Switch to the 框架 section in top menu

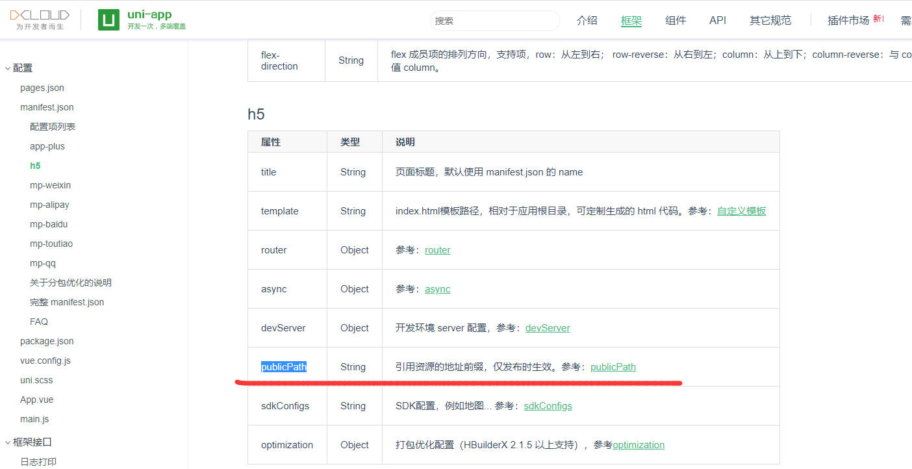click(631, 20)
